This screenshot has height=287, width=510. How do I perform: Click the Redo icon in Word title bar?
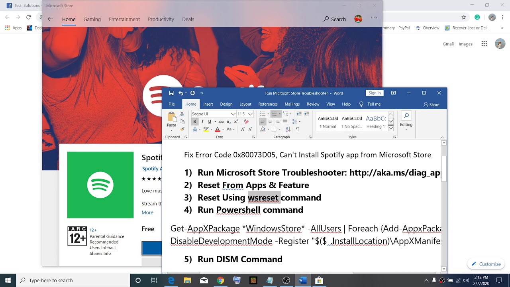point(192,93)
